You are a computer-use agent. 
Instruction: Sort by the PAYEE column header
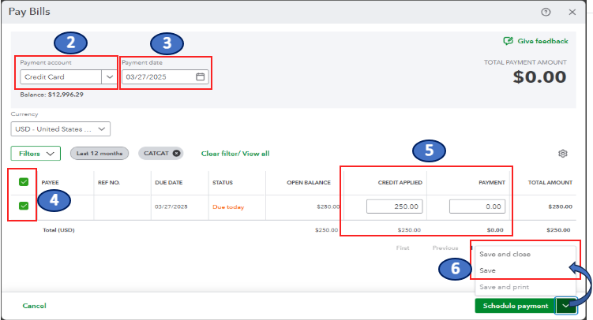coord(50,182)
